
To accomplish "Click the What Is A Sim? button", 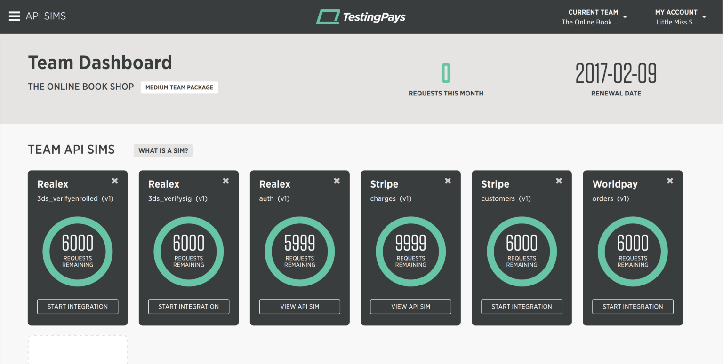I will point(163,151).
